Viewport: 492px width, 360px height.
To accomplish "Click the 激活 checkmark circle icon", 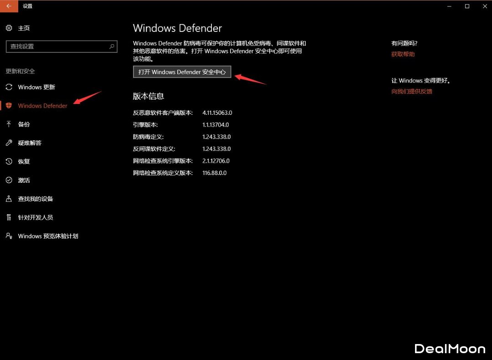I will pos(9,180).
